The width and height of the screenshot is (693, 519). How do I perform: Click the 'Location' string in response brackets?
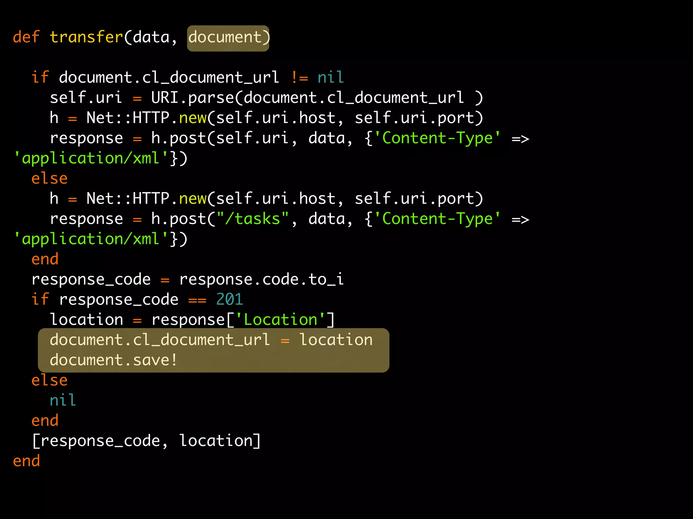(x=280, y=320)
